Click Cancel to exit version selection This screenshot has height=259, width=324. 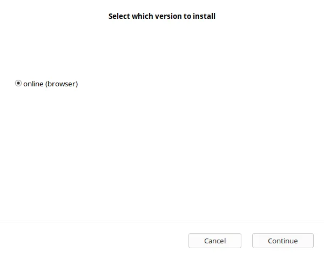click(215, 241)
